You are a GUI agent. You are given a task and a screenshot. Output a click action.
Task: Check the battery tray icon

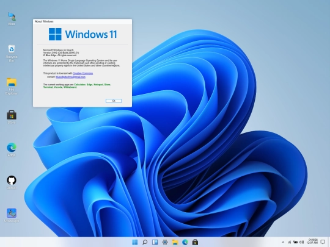click(296, 242)
